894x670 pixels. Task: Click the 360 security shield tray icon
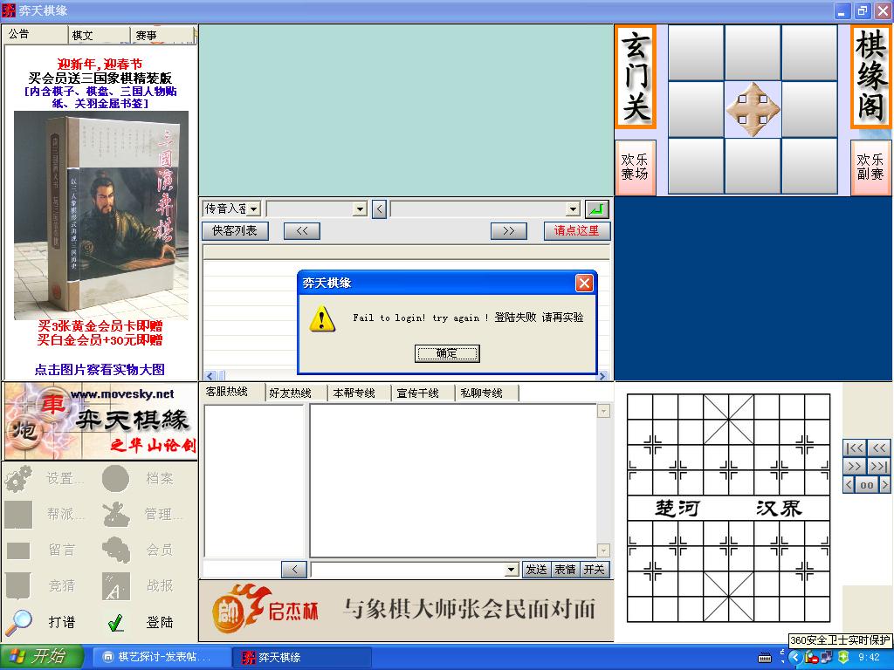[844, 657]
